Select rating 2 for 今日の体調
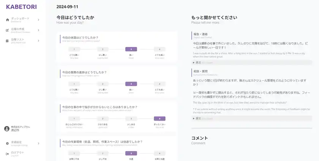This screenshot has width=319, height=161. pos(103,49)
